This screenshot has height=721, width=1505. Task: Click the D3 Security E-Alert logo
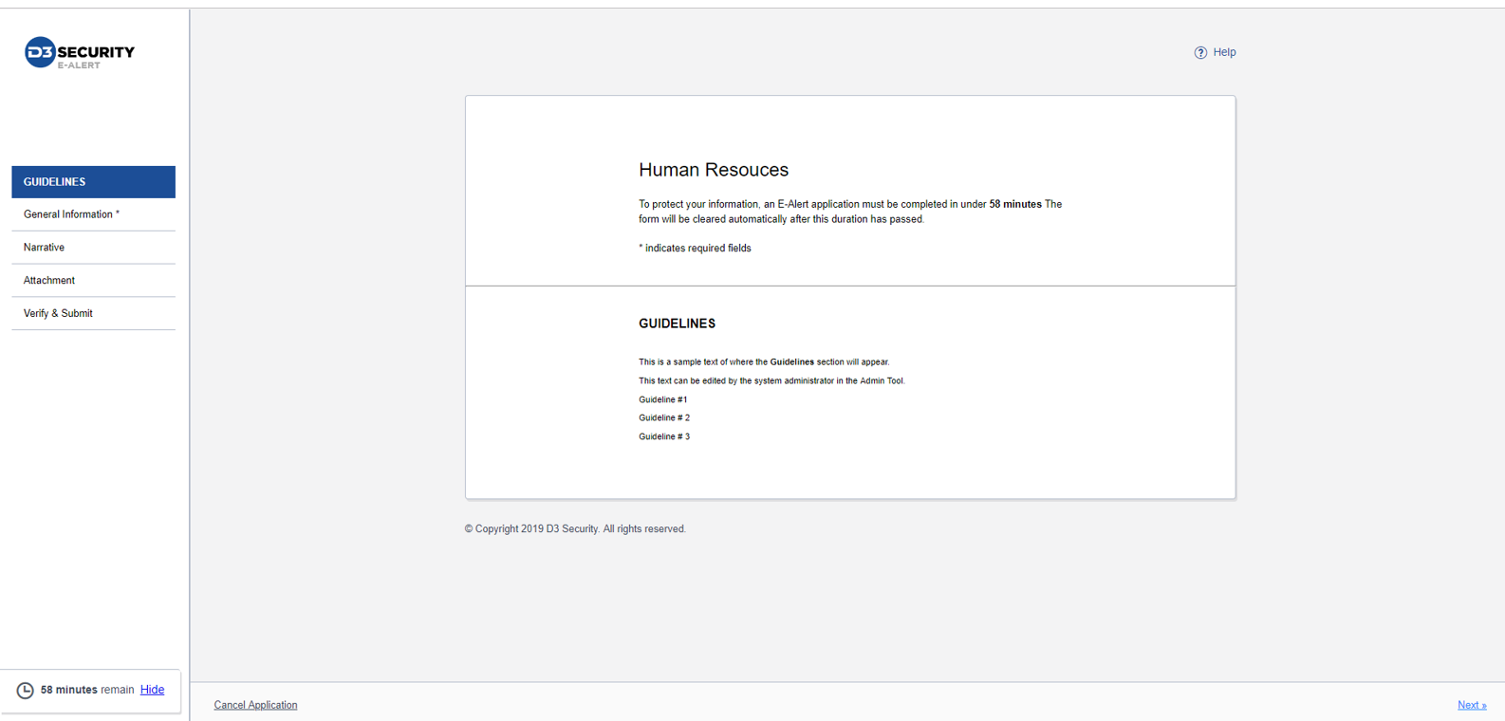(80, 53)
